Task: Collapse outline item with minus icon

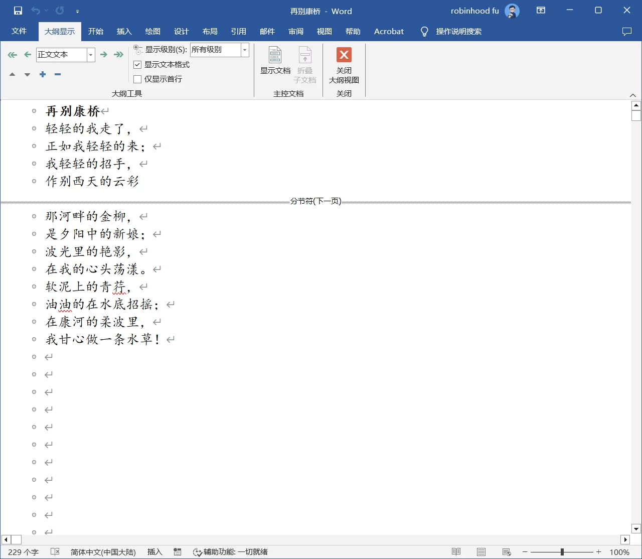Action: tap(58, 74)
